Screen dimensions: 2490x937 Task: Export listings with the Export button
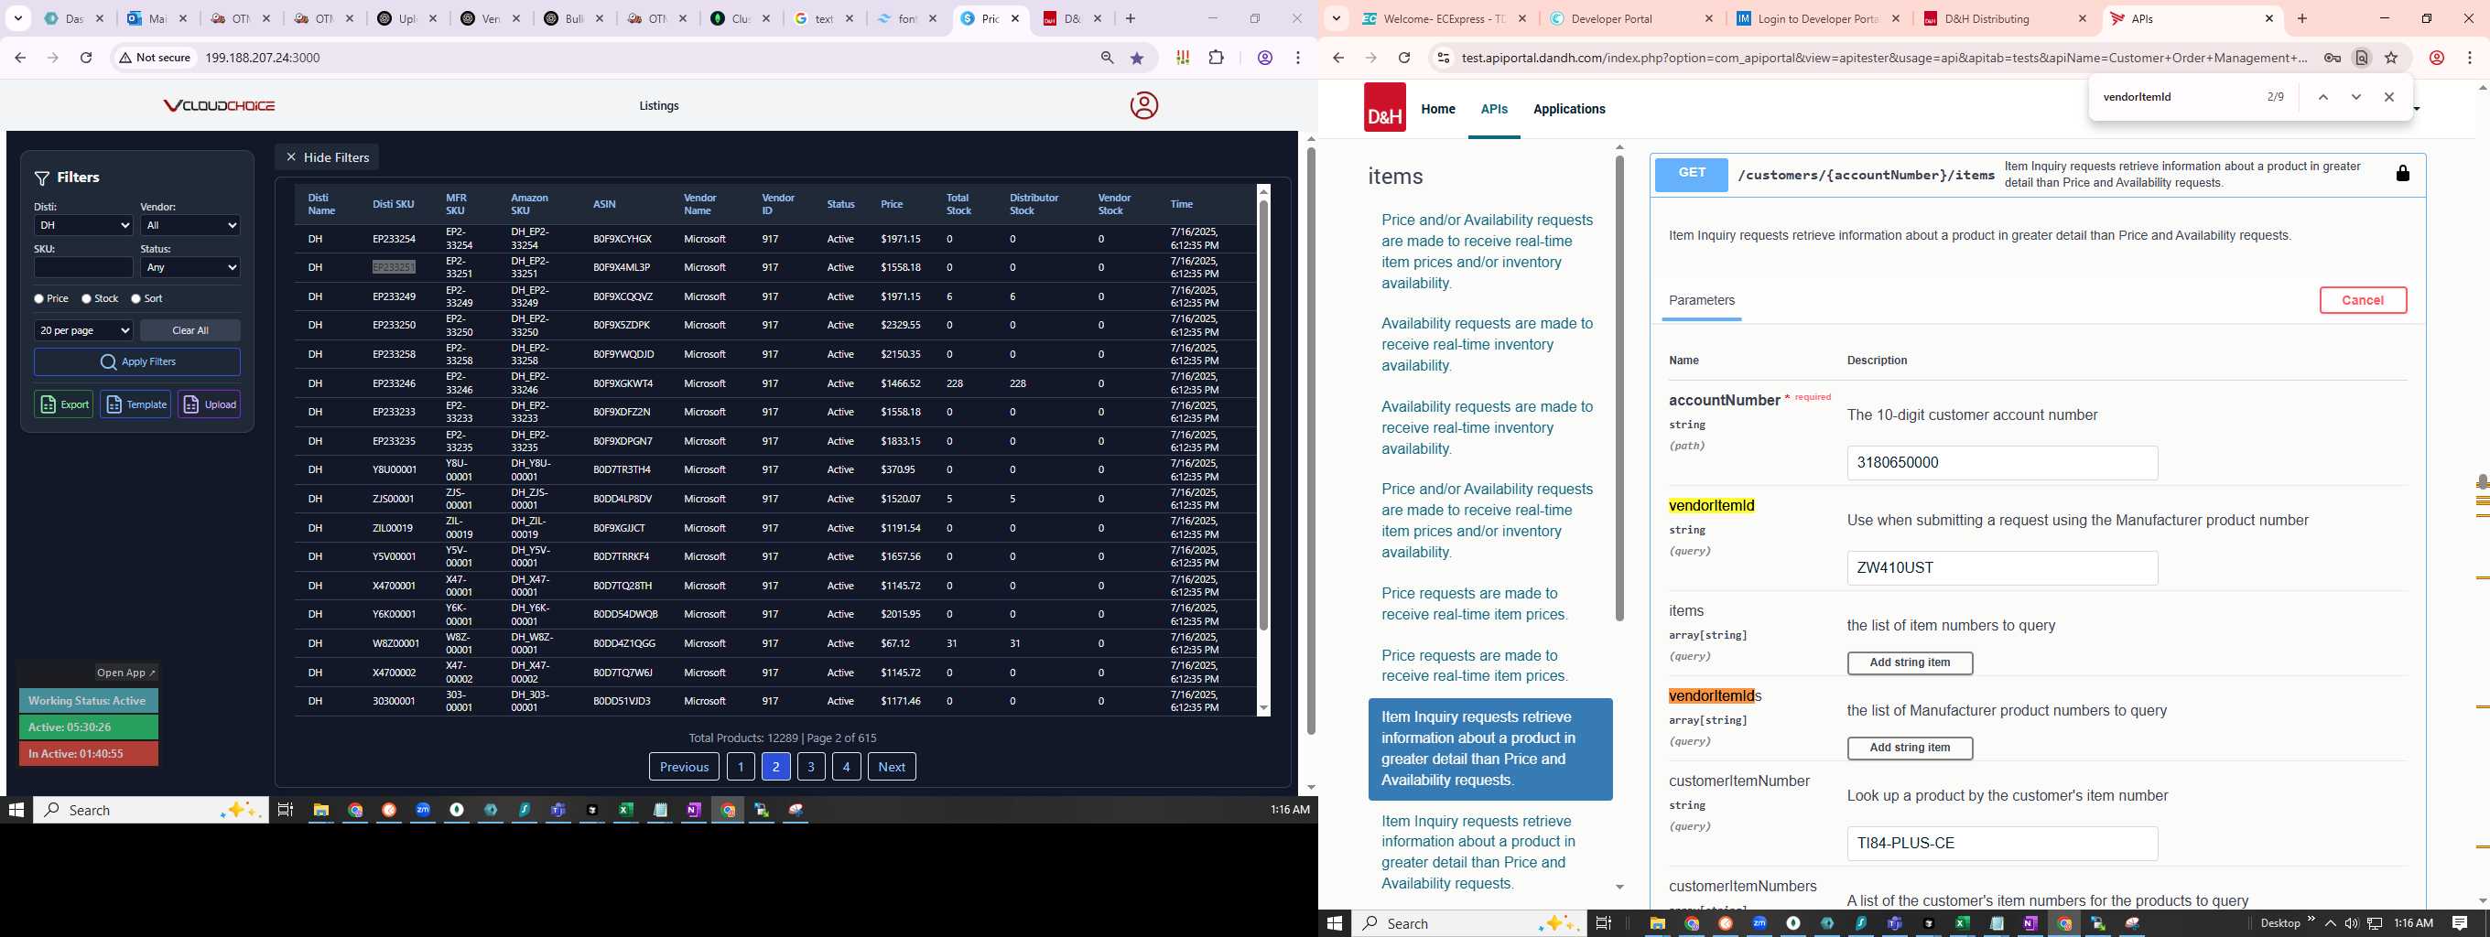(64, 404)
